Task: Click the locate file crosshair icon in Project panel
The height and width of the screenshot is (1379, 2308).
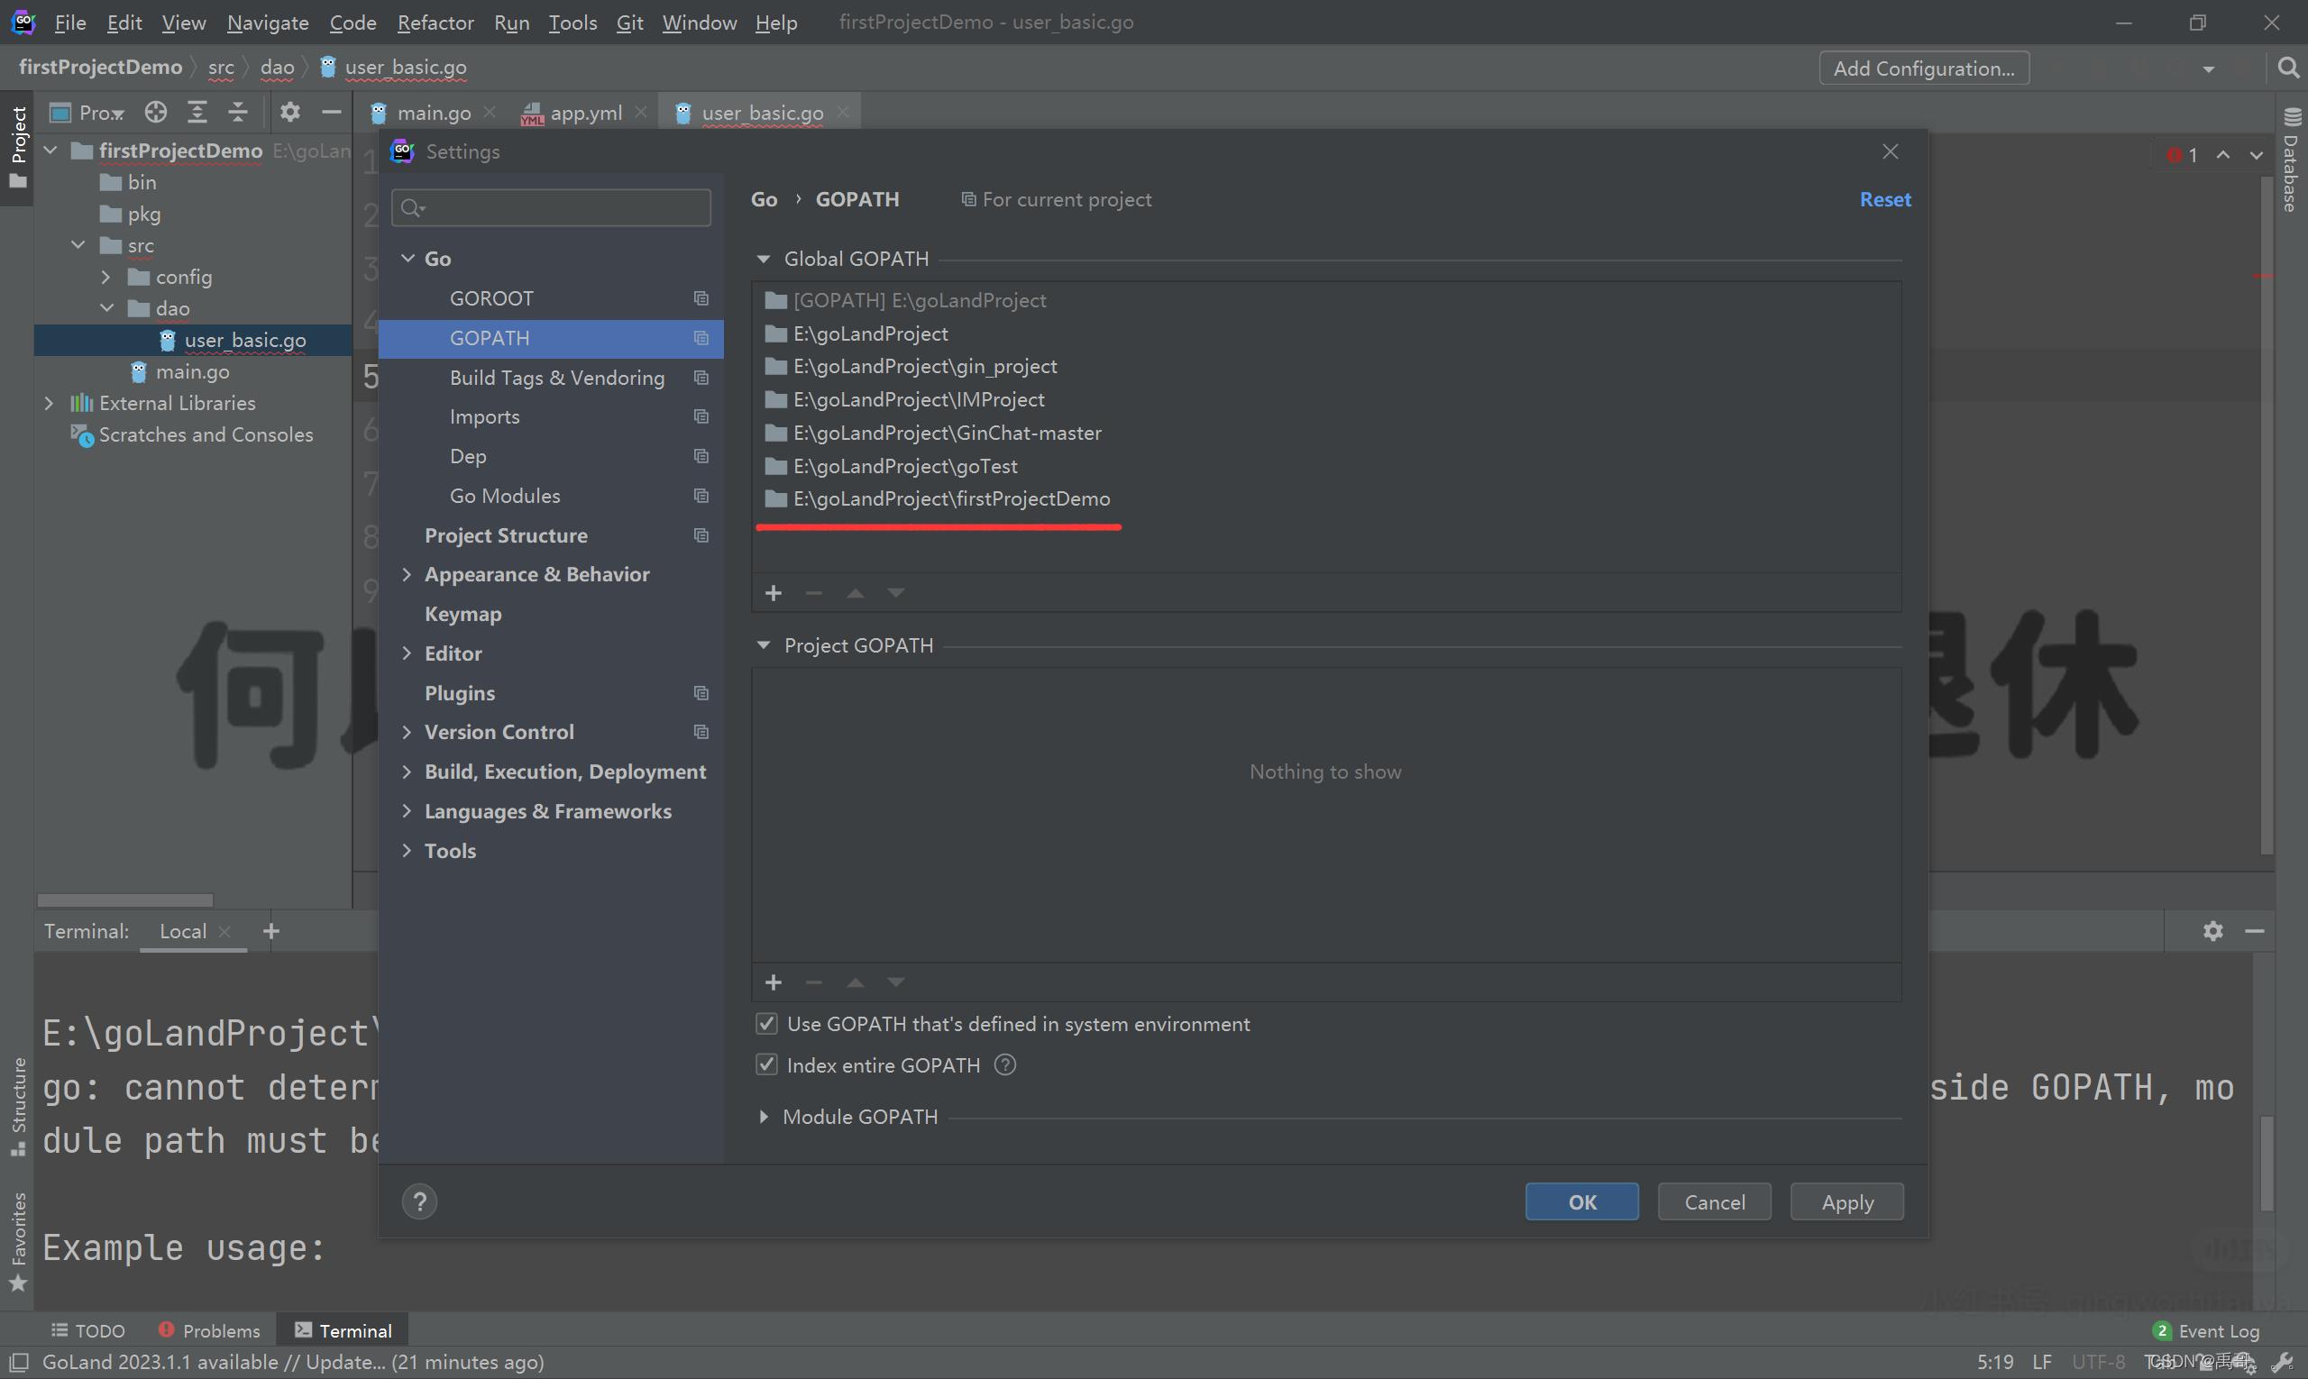Action: point(155,113)
